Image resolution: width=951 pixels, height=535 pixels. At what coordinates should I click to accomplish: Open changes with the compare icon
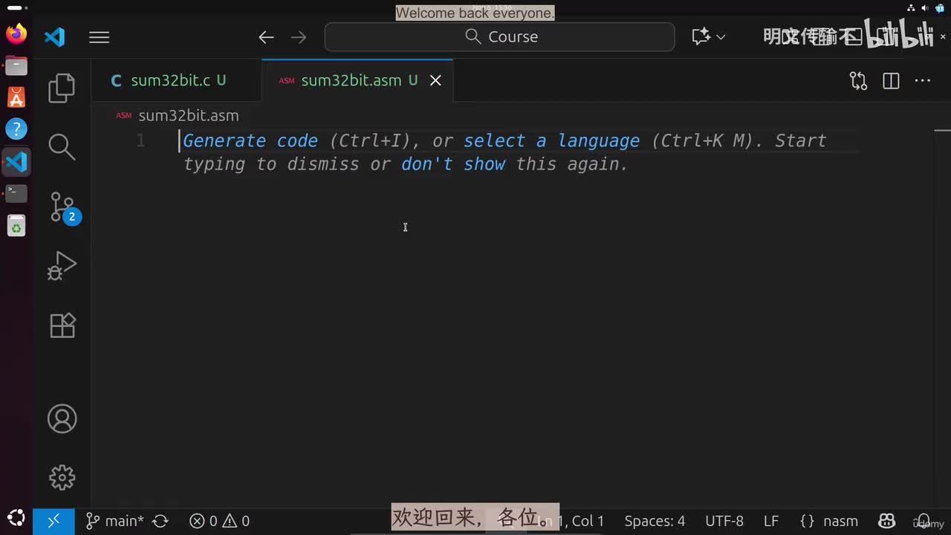(x=858, y=81)
